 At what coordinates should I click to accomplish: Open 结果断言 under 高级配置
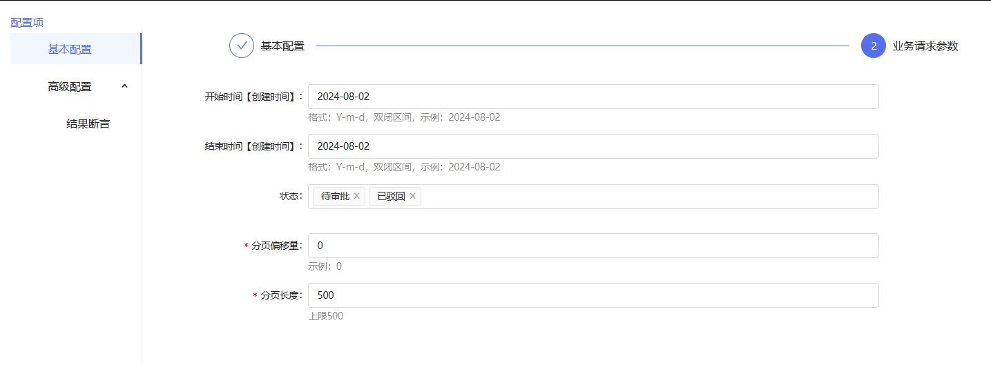(x=88, y=124)
